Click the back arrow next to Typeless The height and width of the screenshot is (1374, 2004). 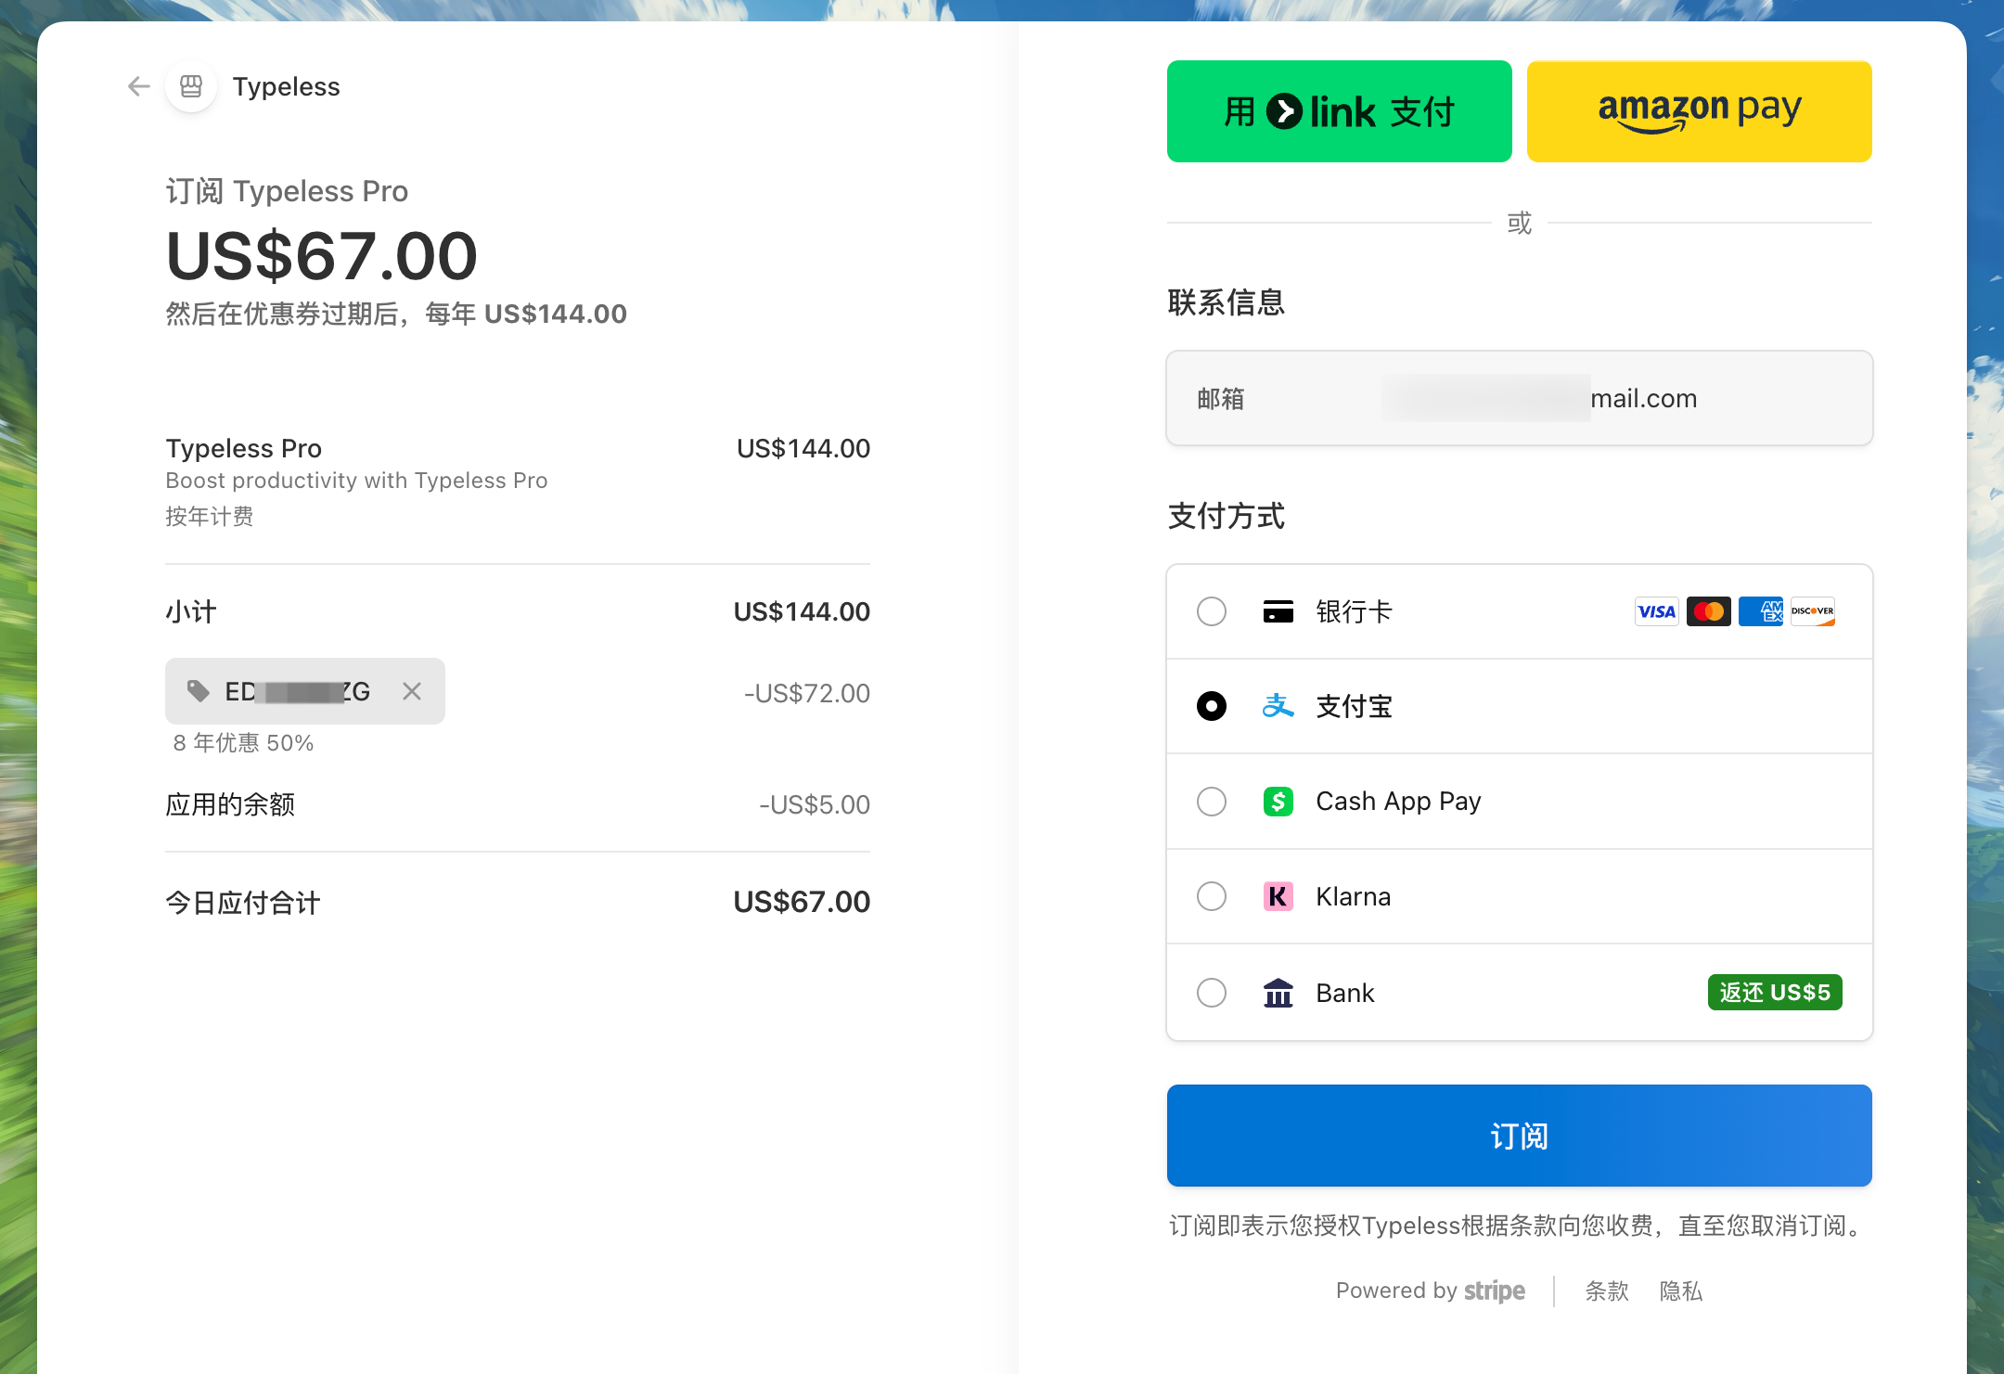point(138,86)
